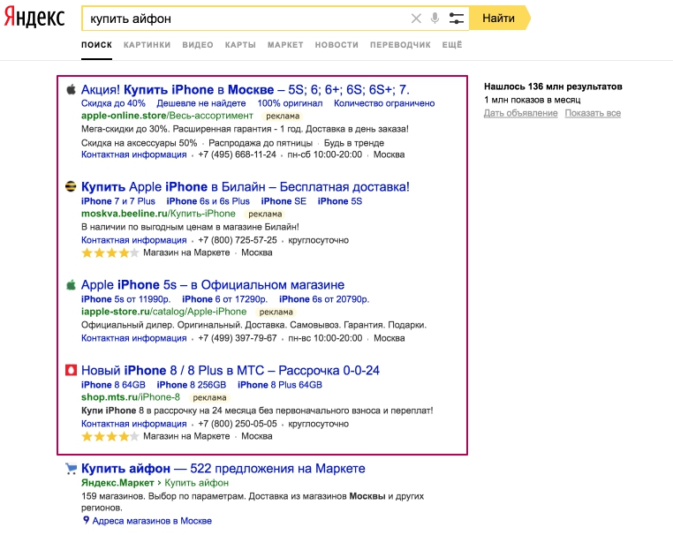Open Адреса магазинов в Москве link

[x=152, y=521]
